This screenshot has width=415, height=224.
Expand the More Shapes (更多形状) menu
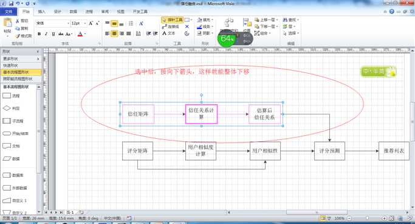tap(21, 58)
